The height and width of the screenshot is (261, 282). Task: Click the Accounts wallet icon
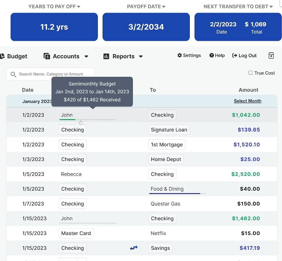[x=47, y=56]
